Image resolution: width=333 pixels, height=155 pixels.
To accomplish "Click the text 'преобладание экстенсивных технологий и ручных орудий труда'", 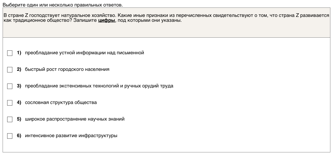I will click(x=99, y=86).
